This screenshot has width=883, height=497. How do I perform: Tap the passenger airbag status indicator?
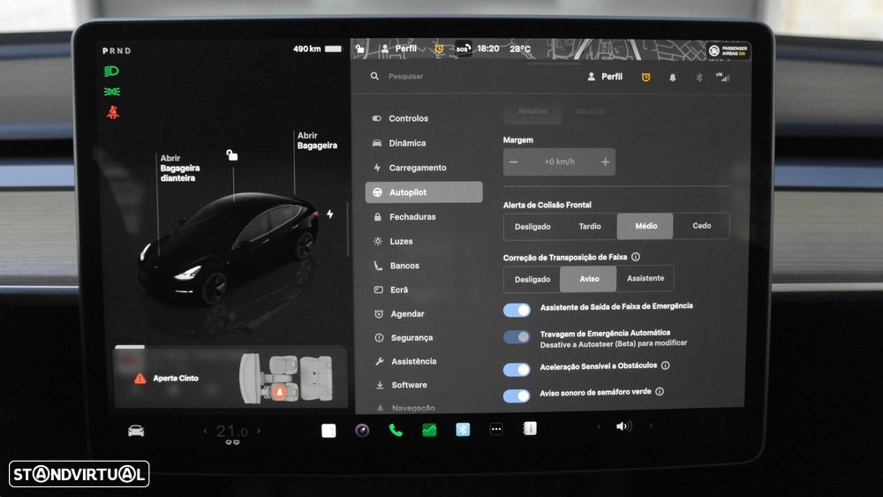pos(728,50)
